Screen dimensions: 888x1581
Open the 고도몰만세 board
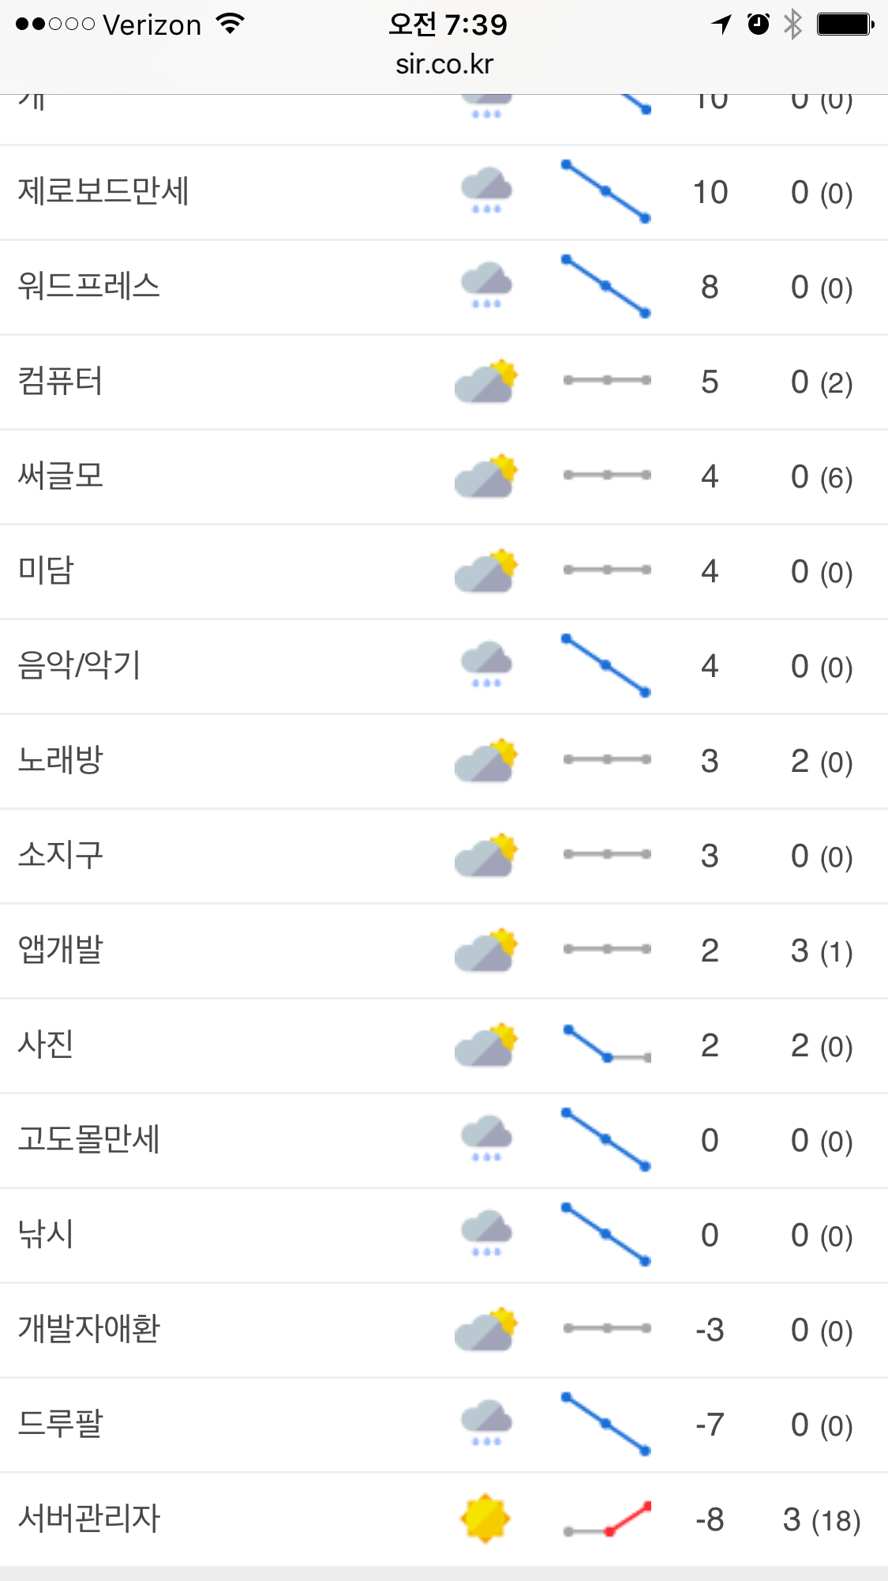point(89,1139)
